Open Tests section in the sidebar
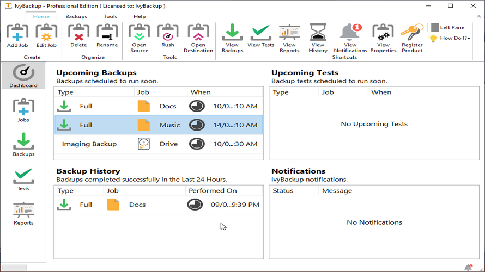This screenshot has width=485, height=272. click(x=23, y=178)
